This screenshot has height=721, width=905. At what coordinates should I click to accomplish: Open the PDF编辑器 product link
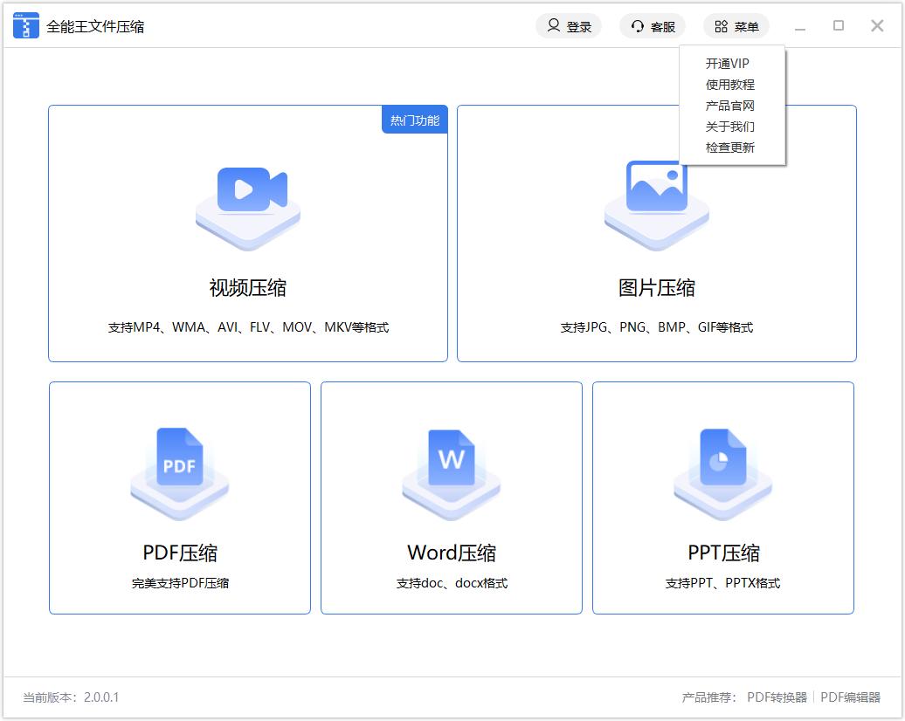tap(850, 697)
